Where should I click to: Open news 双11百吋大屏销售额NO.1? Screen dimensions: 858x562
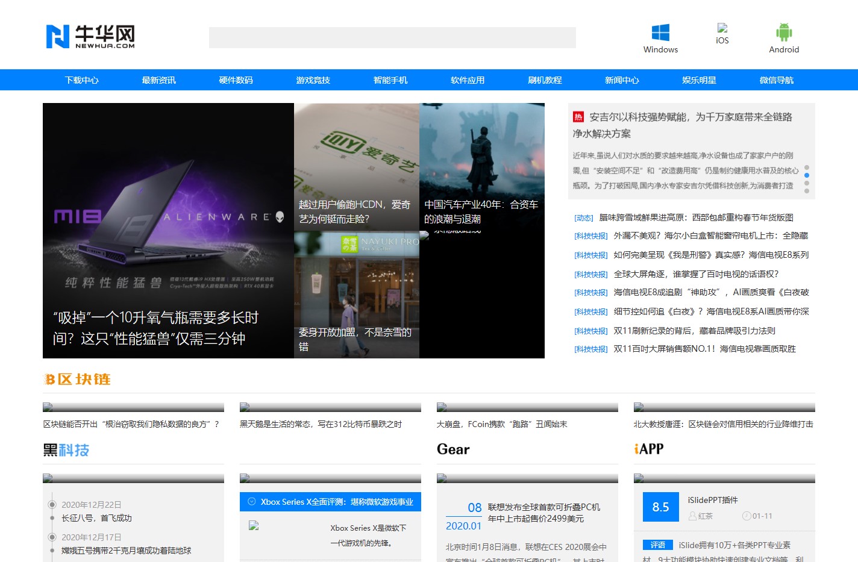(704, 349)
